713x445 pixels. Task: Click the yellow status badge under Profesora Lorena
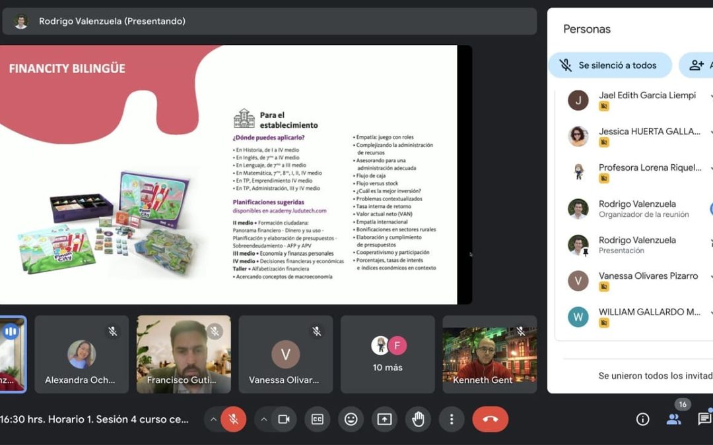pos(604,179)
